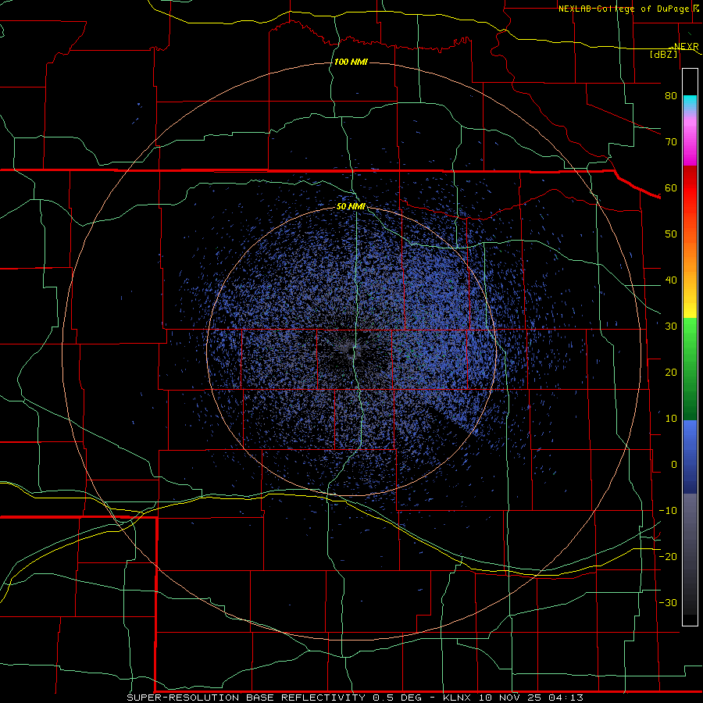Click the "[dBZ]" units label
Viewport: 703px width, 703px height.
click(664, 54)
